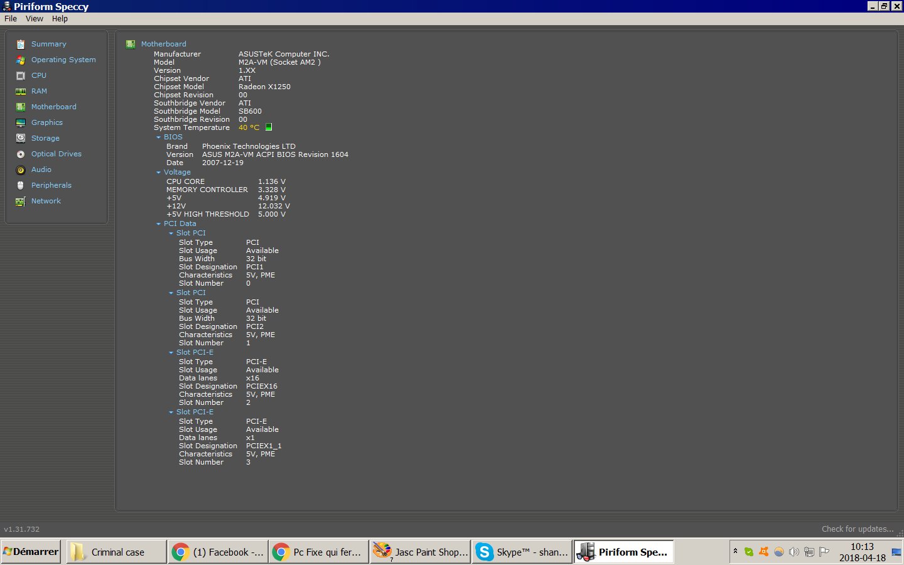
Task: Select Operating System in the sidebar
Action: pyautogui.click(x=63, y=60)
